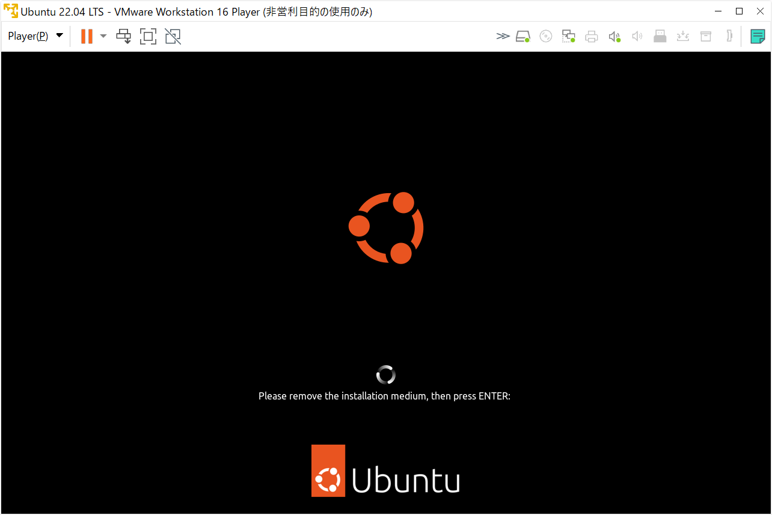Click the USB device icon

click(660, 37)
